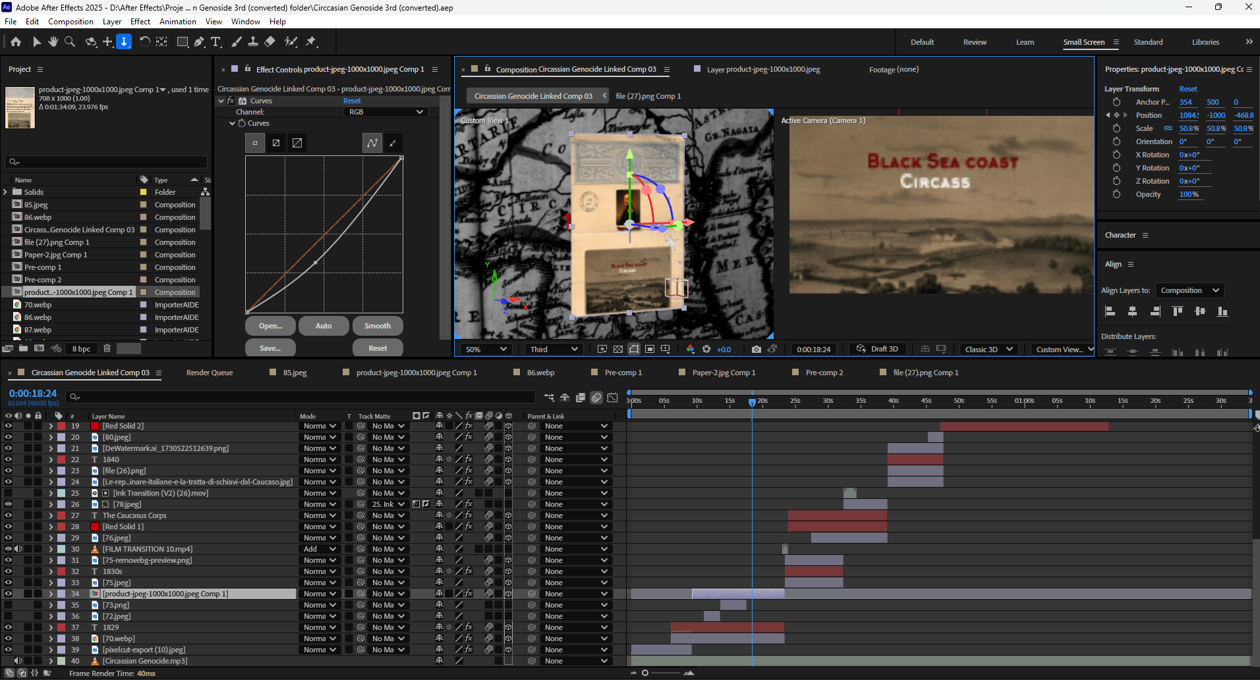Select the Hand tool
1260x680 pixels.
point(53,41)
